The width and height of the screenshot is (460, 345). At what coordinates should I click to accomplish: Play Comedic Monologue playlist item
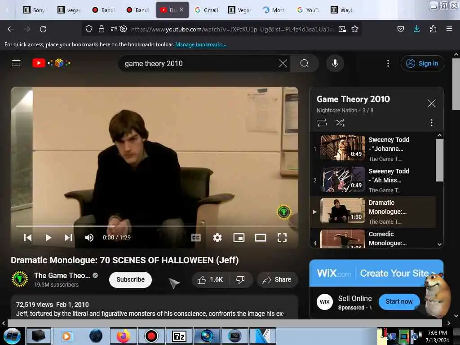[372, 238]
